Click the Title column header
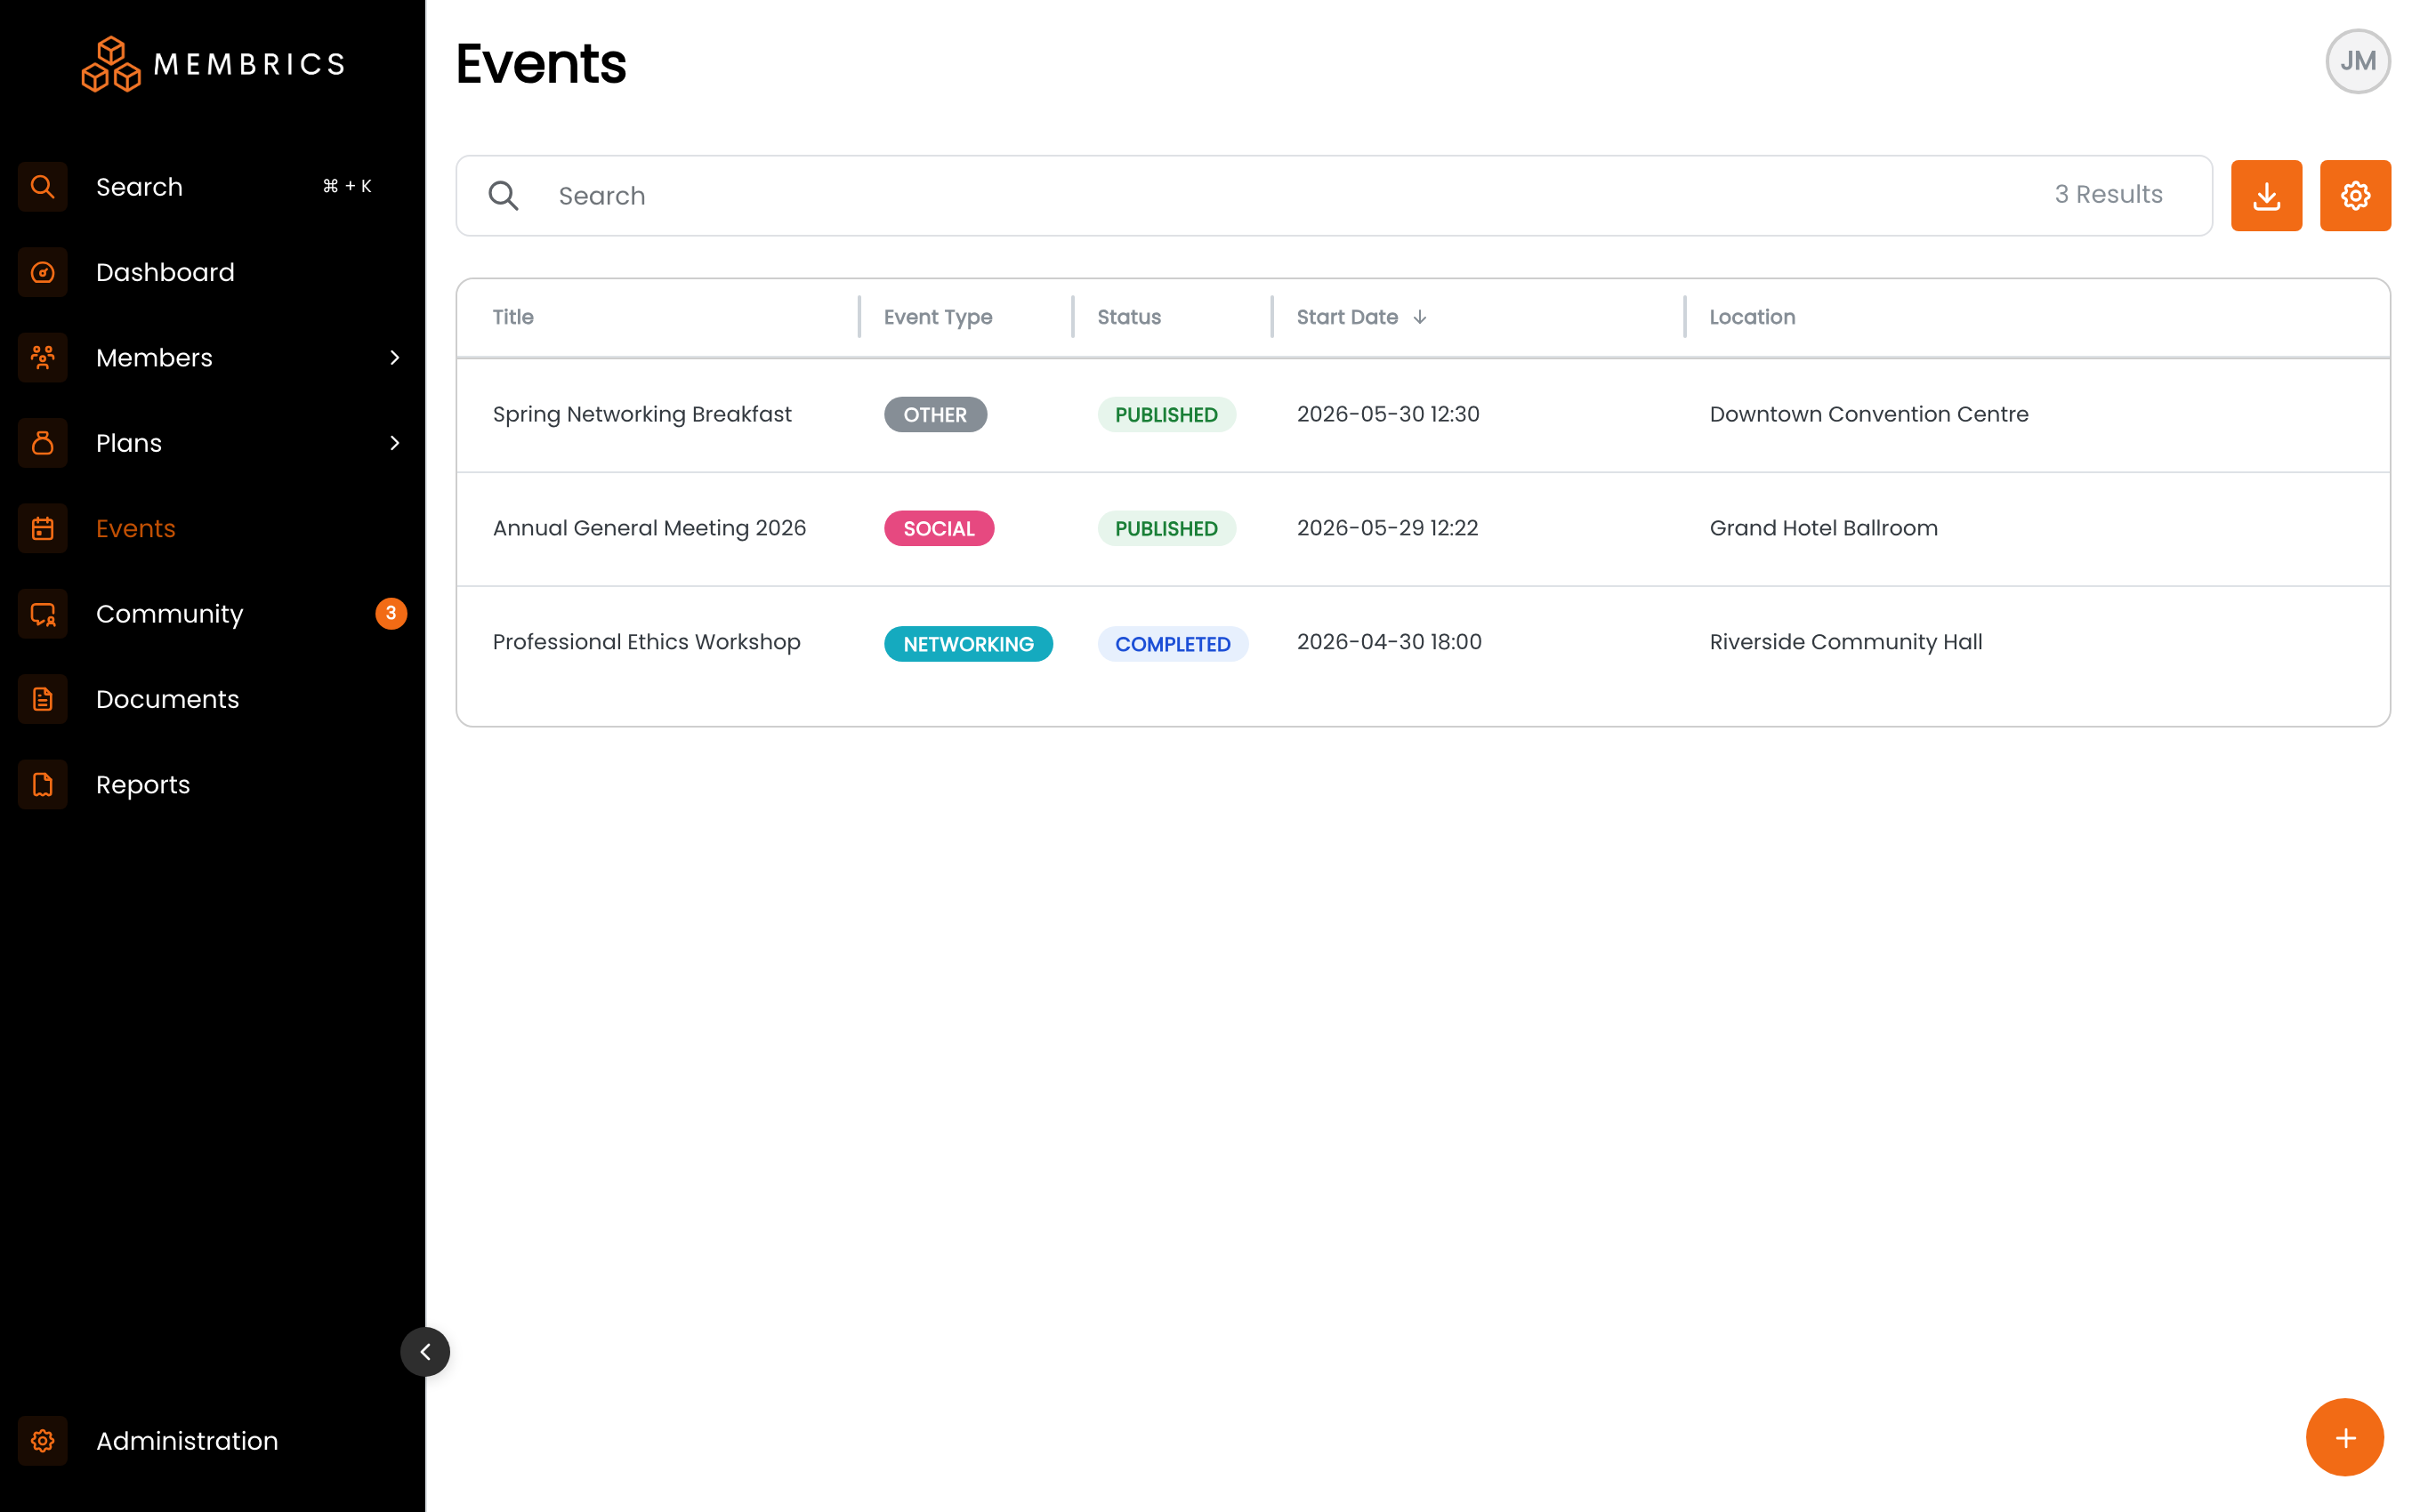Screen dimensions: 2420x1512 pyautogui.click(x=513, y=317)
